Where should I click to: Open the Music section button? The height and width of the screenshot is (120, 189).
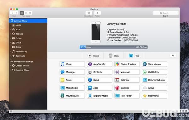click(72, 64)
